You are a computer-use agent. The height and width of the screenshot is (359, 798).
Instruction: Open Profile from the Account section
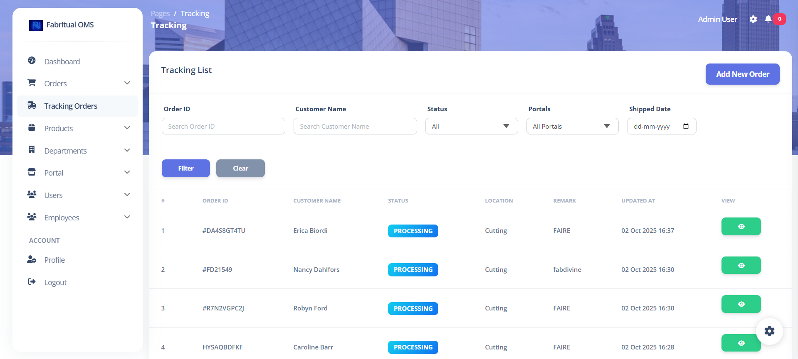coord(54,260)
